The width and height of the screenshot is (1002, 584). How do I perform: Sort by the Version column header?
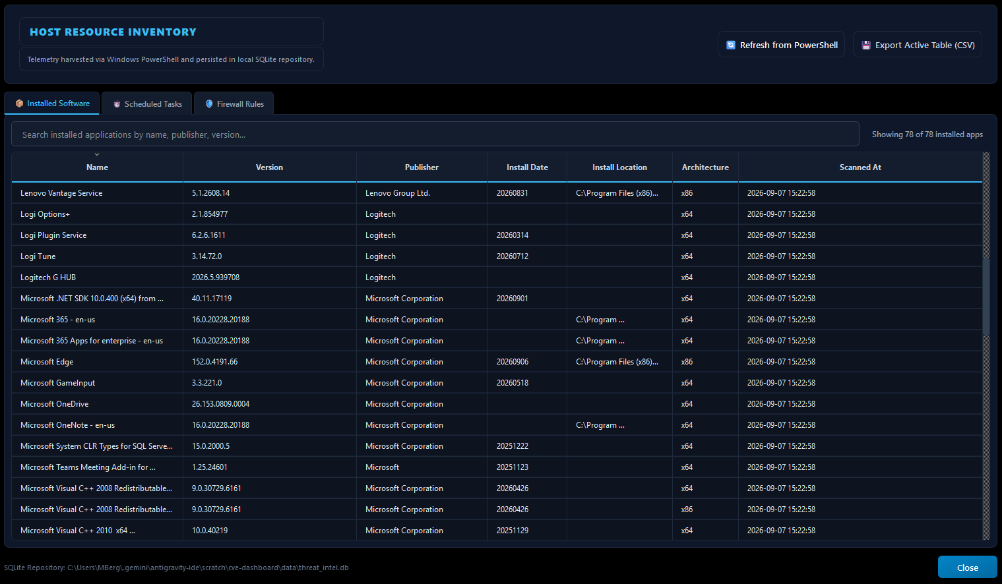(269, 167)
